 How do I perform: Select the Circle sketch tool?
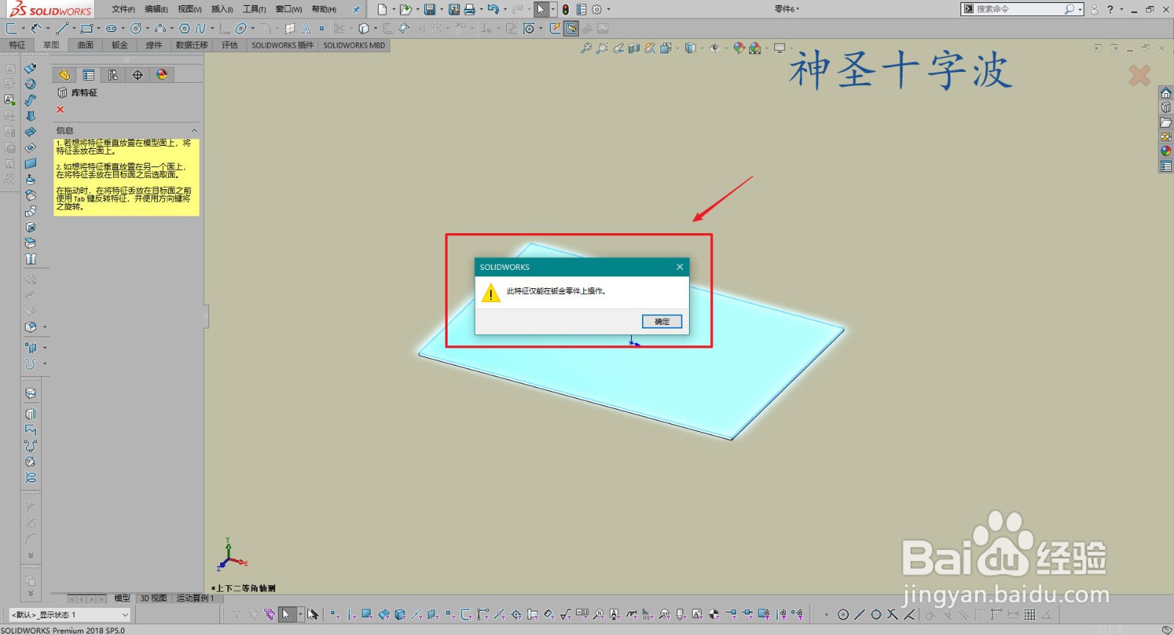[x=136, y=29]
